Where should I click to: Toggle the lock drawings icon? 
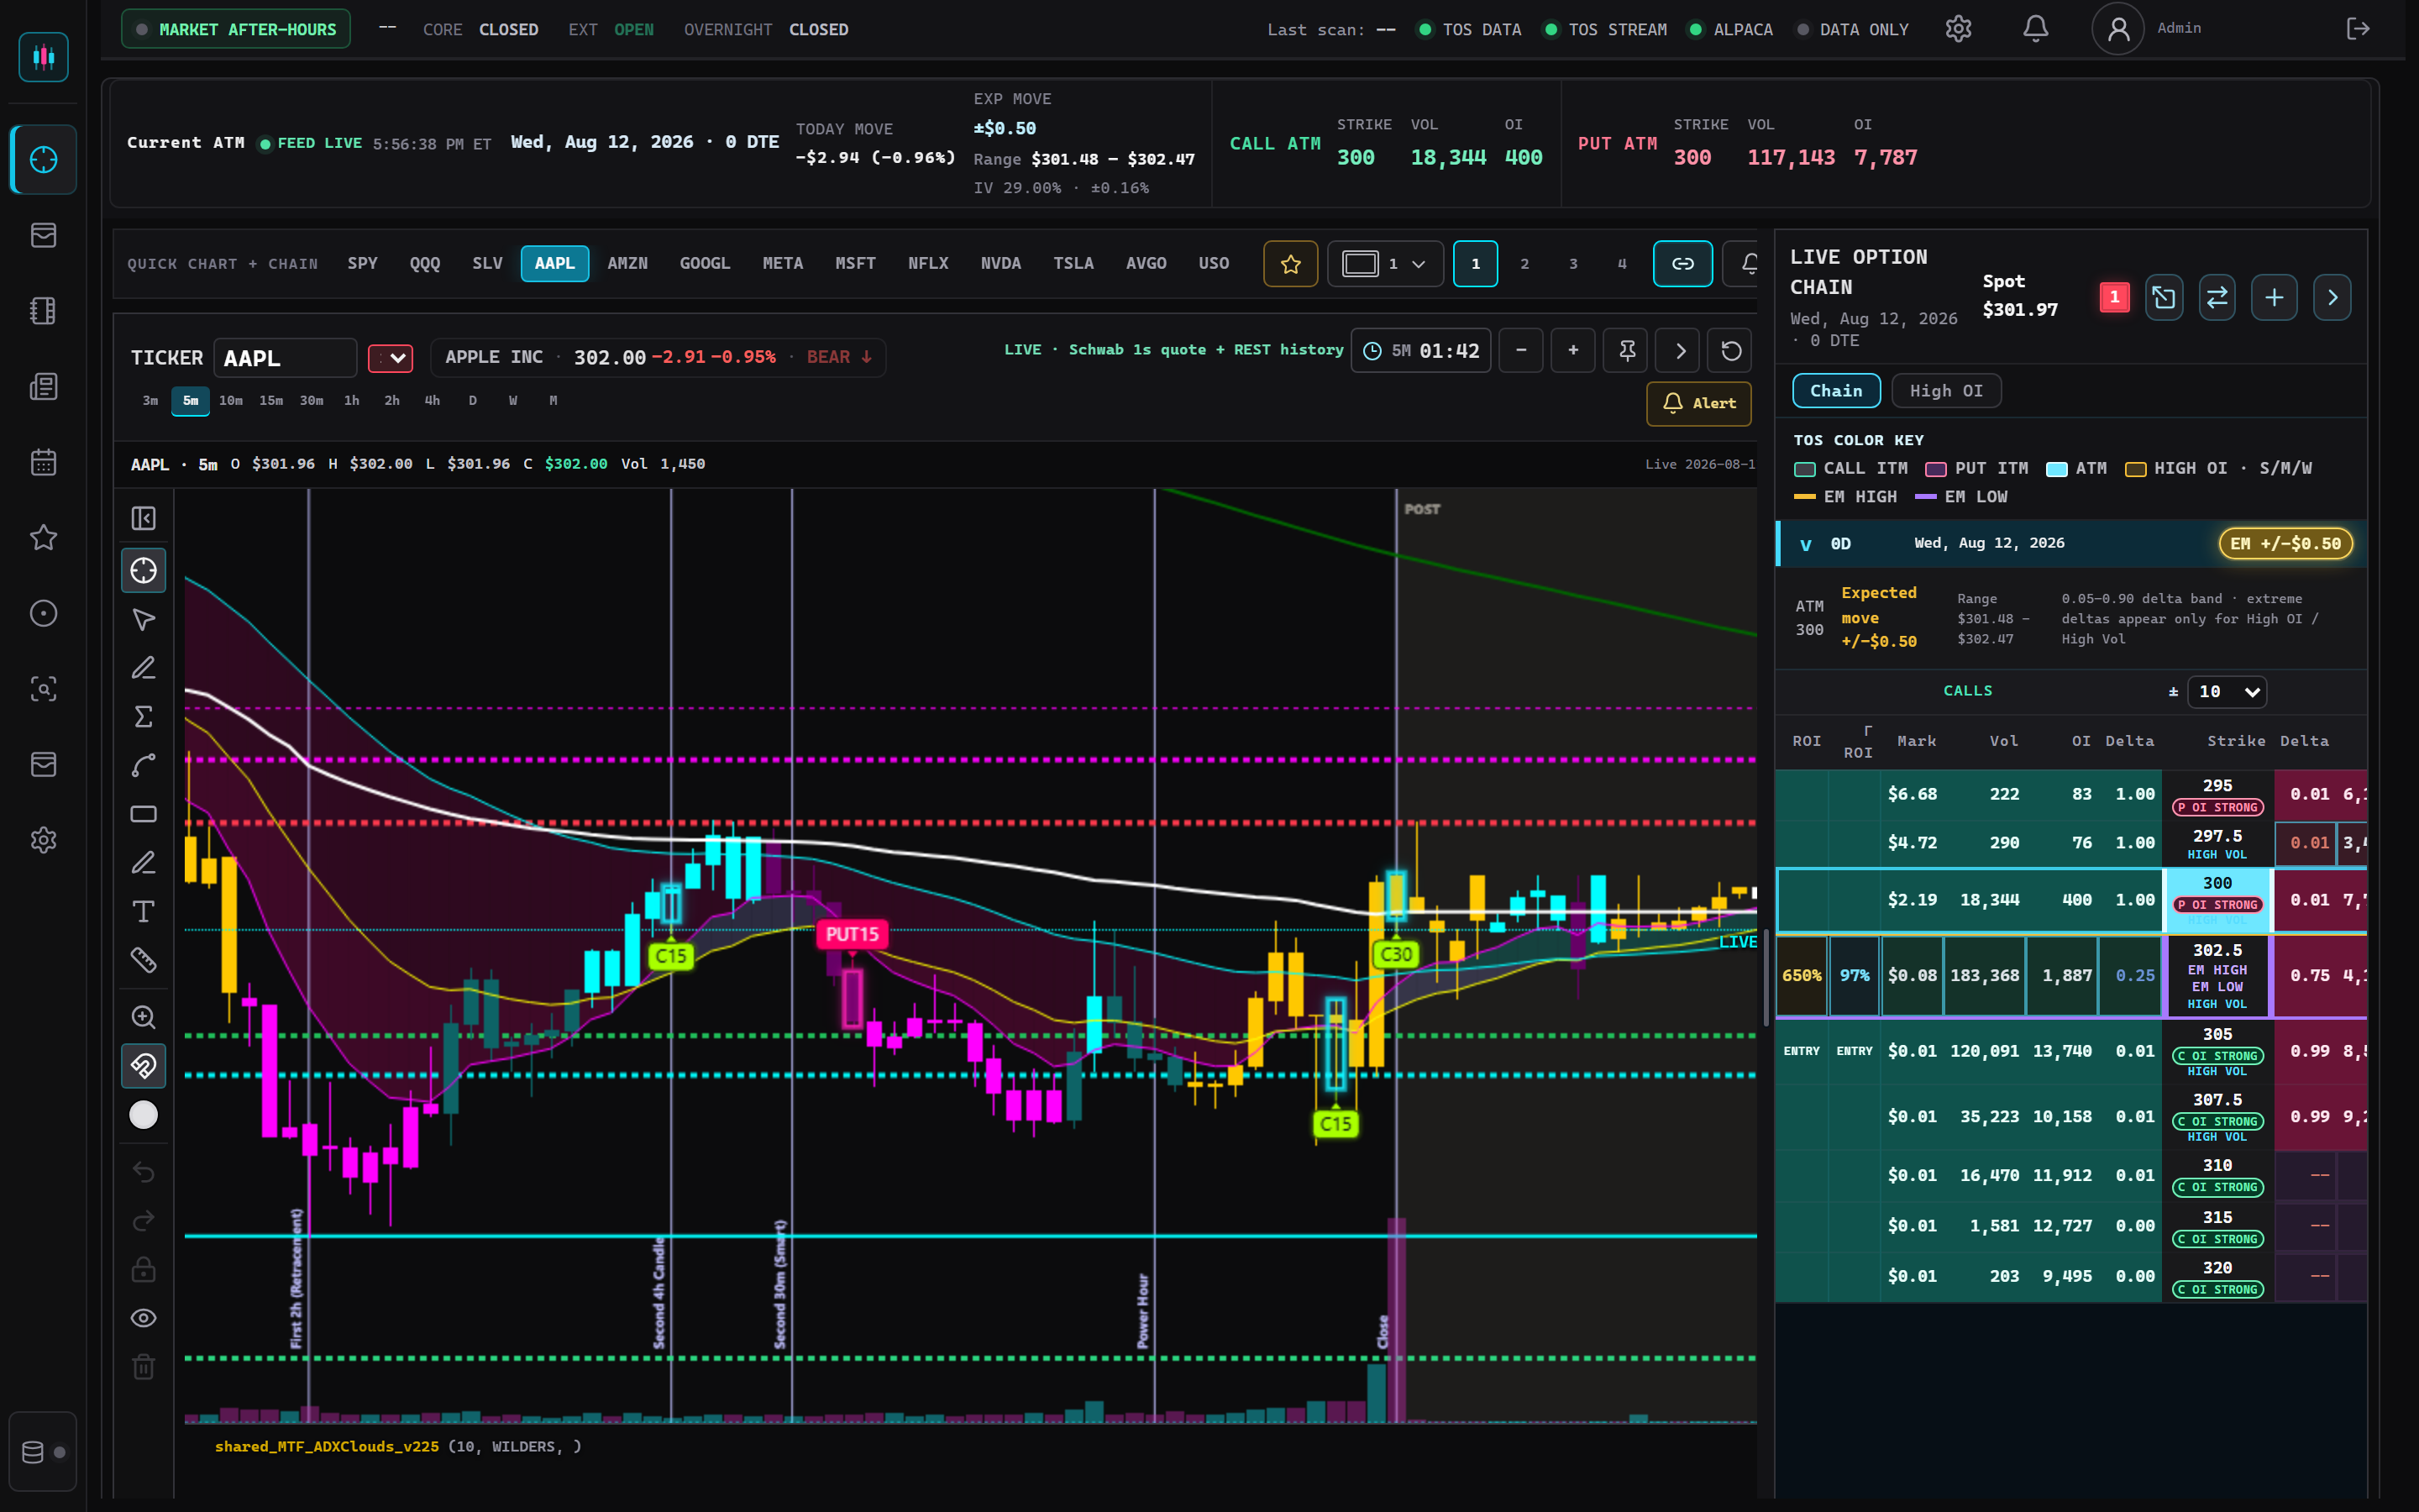(144, 1270)
